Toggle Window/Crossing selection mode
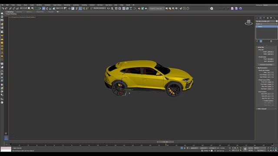This screenshot has width=278, height=156. click(40, 9)
